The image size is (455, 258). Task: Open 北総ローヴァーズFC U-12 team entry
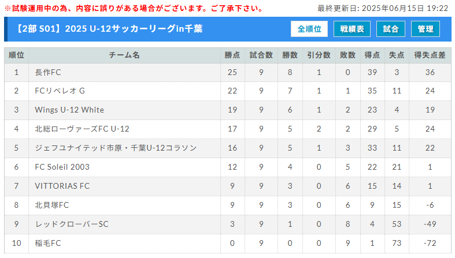coord(82,129)
